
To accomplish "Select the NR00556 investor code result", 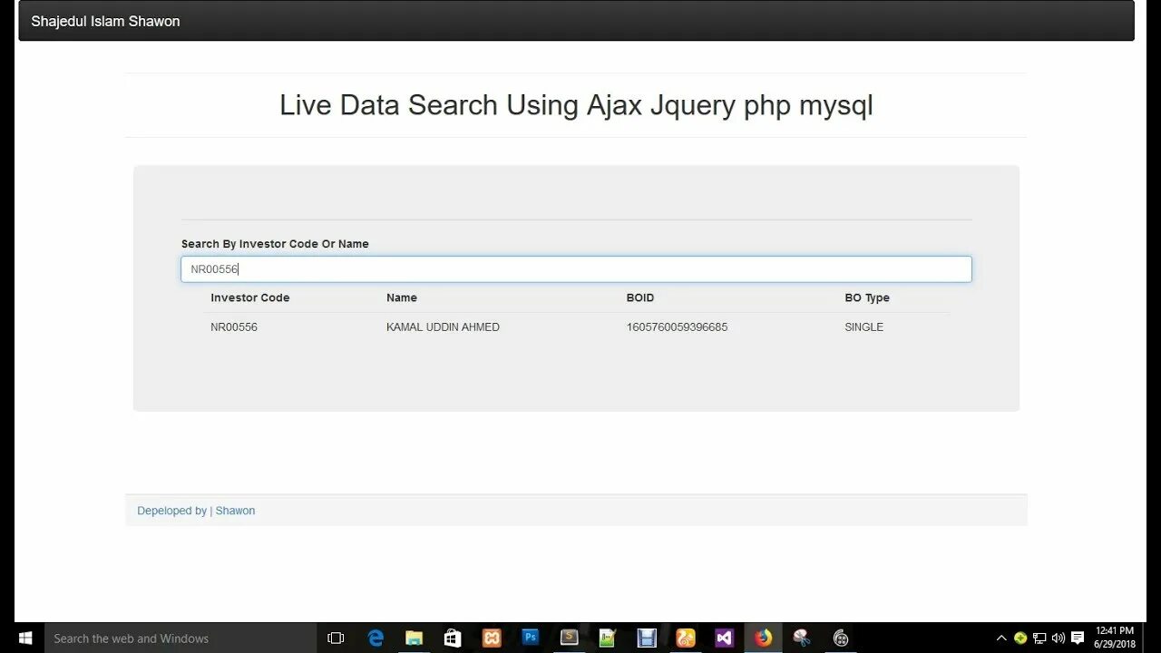I will pos(234,326).
